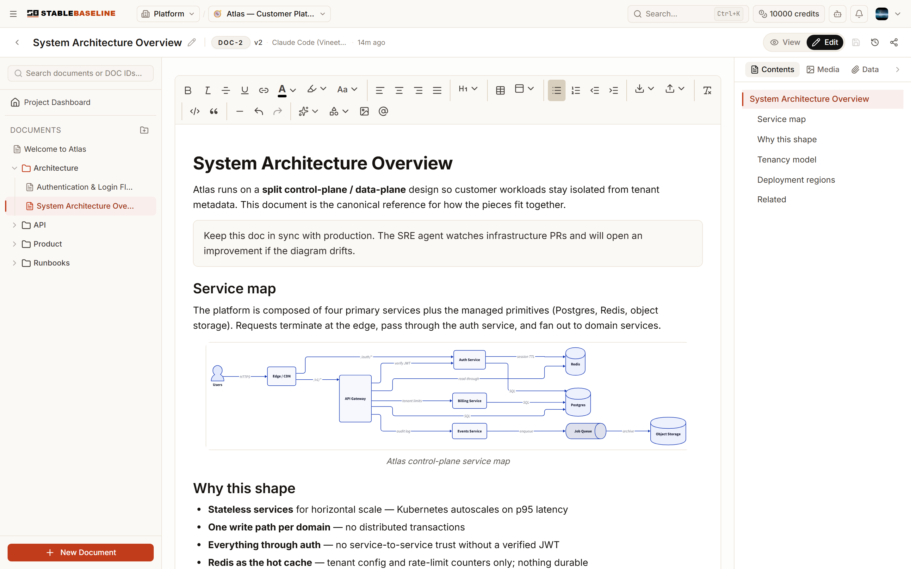This screenshot has height=569, width=911.
Task: Expand the Product folder
Action: [x=14, y=244]
